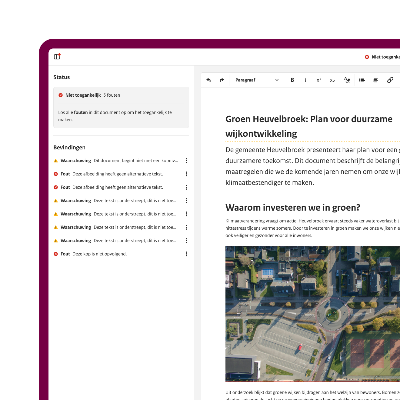Toggle bold formatting
The height and width of the screenshot is (400, 400).
[292, 80]
